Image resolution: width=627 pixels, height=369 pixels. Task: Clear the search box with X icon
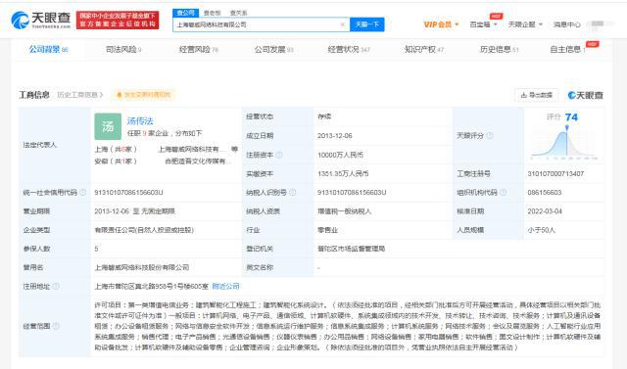342,24
